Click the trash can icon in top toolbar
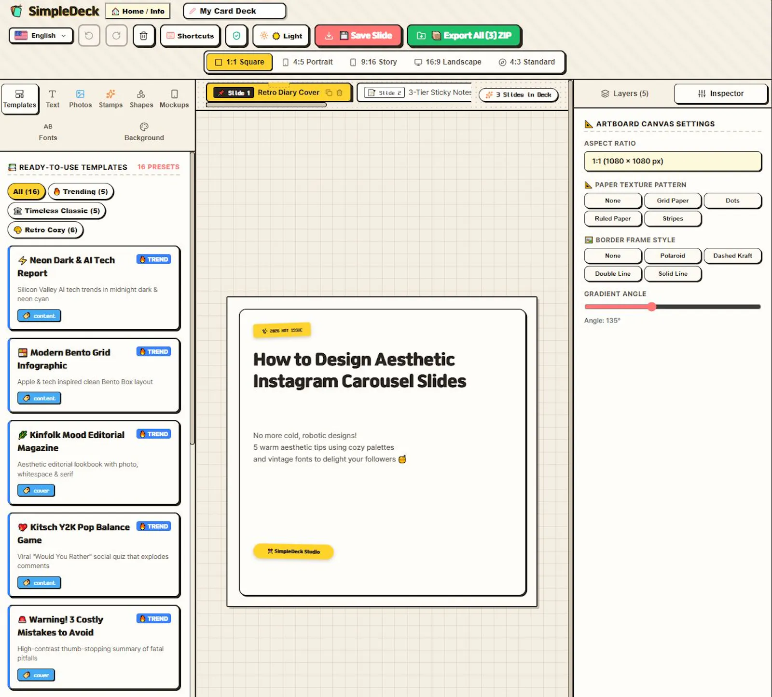 144,36
